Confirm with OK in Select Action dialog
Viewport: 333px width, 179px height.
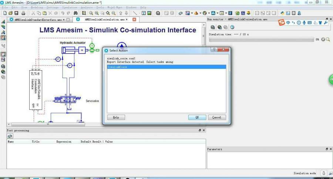point(197,117)
